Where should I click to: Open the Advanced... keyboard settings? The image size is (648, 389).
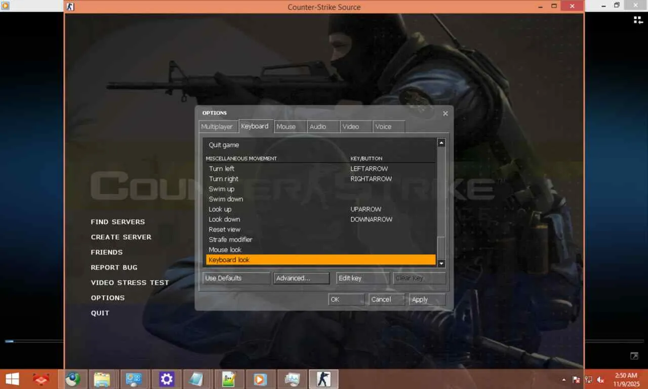(302, 278)
